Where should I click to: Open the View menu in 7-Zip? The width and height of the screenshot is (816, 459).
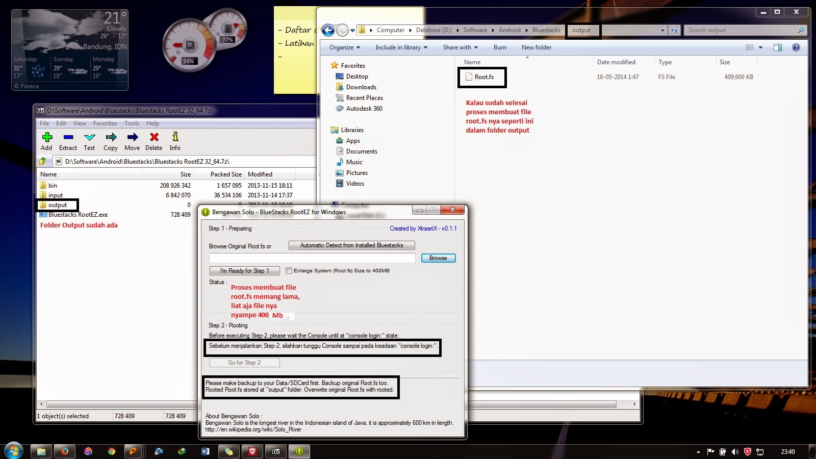point(80,123)
